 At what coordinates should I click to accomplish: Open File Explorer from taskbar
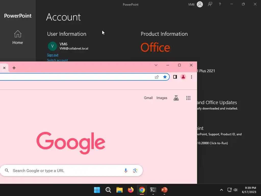point(120,190)
